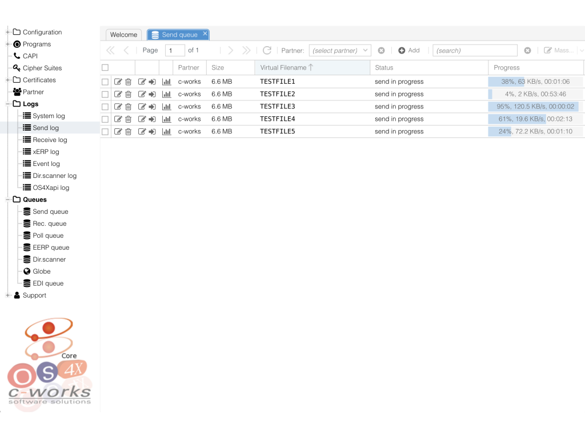The width and height of the screenshot is (585, 438).
Task: Clear the partner filter selection
Action: [381, 51]
